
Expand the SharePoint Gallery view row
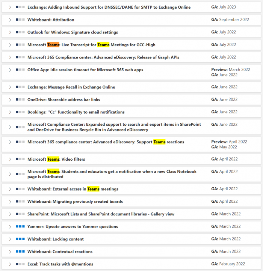pyautogui.click(x=10, y=214)
